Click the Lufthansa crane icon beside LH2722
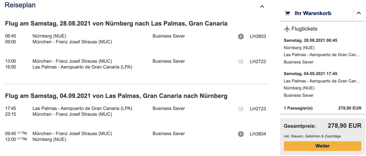This screenshot has width=366, height=156. (241, 61)
